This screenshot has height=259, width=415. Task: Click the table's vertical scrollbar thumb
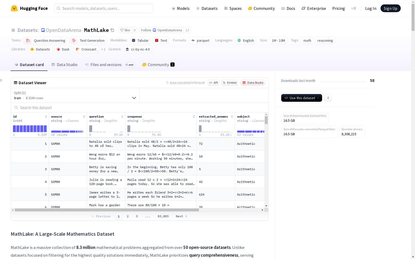tap(266, 120)
